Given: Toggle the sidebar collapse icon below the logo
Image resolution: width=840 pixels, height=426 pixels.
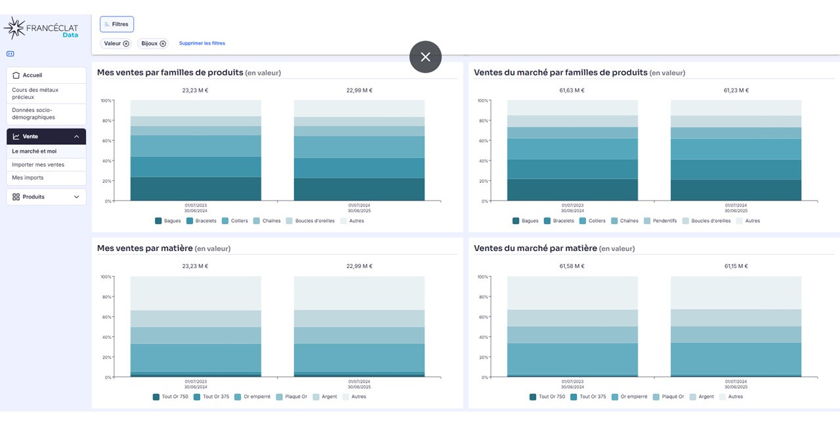Looking at the screenshot, I should (x=10, y=54).
